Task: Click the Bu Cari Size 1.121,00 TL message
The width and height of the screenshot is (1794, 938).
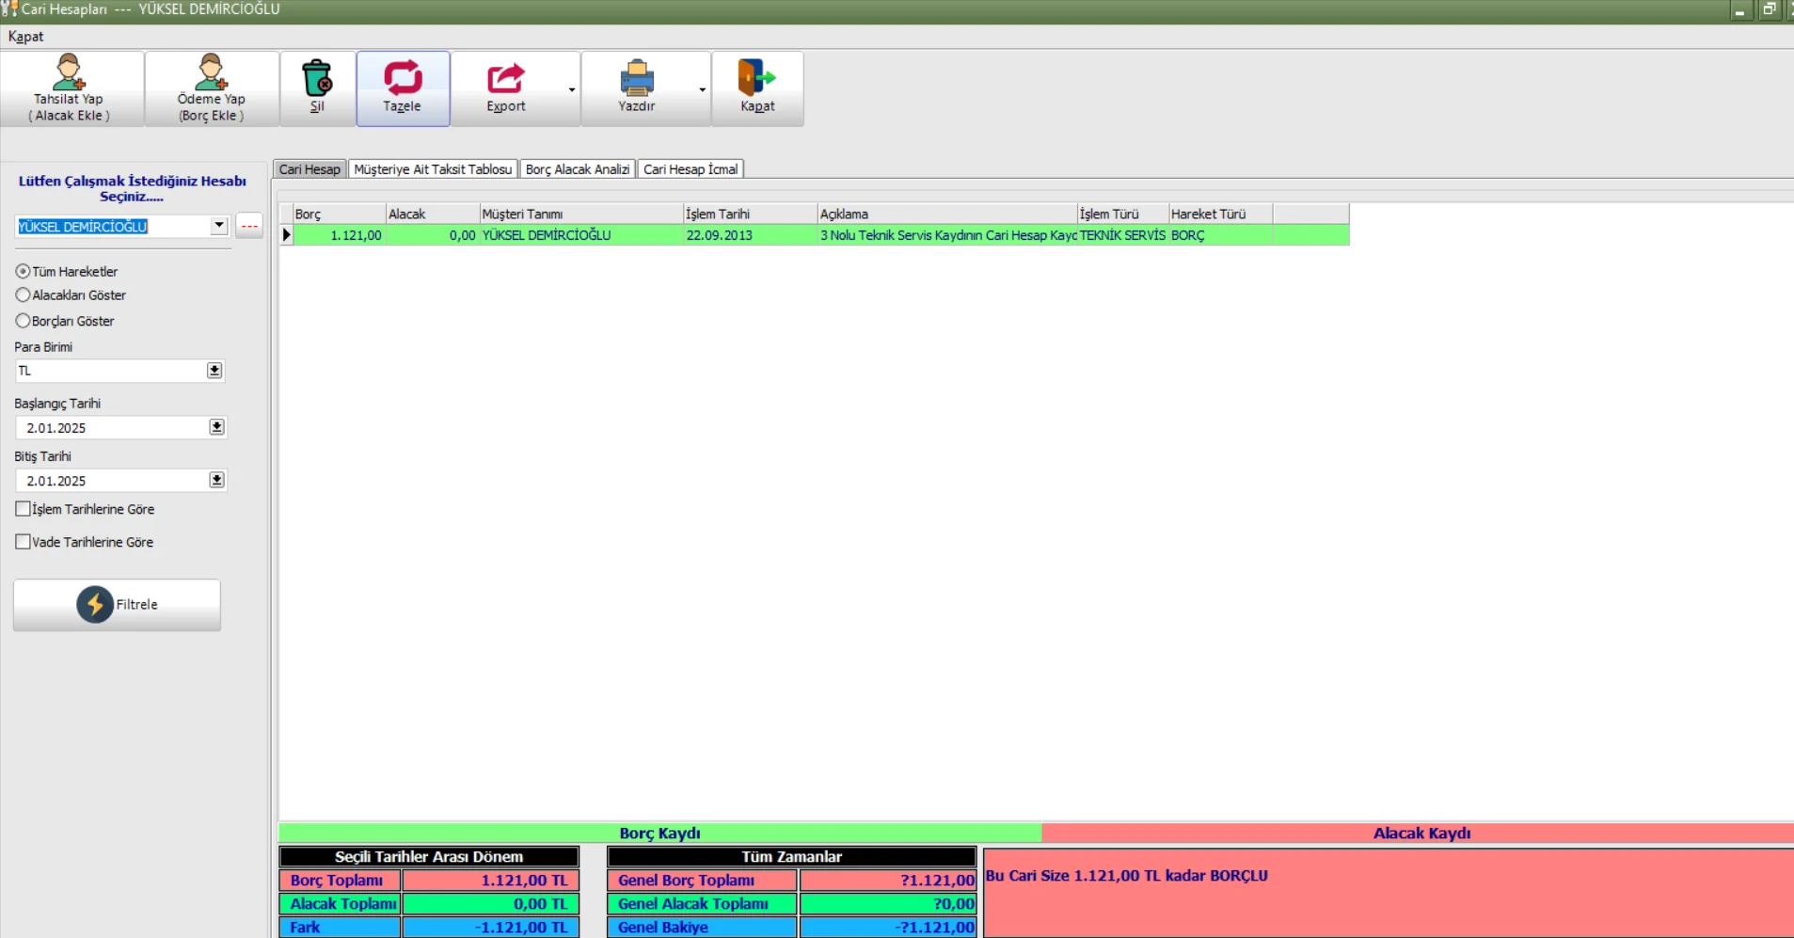Action: point(1126,875)
